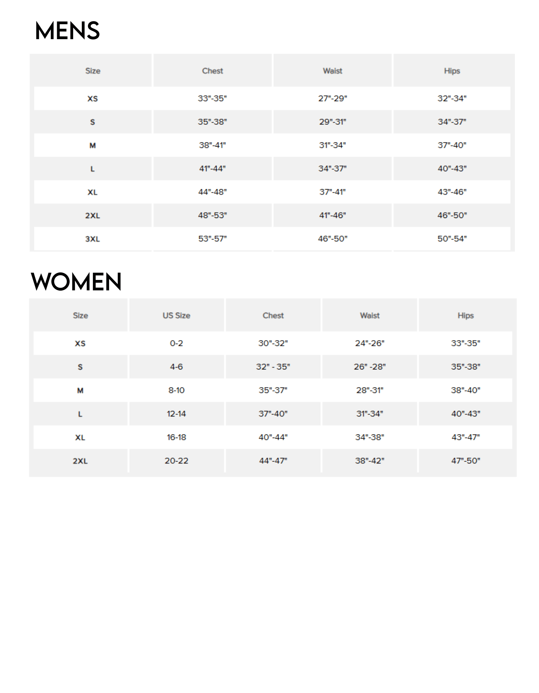
Task: Select Women's US size 12-14 cell
Action: click(x=176, y=414)
